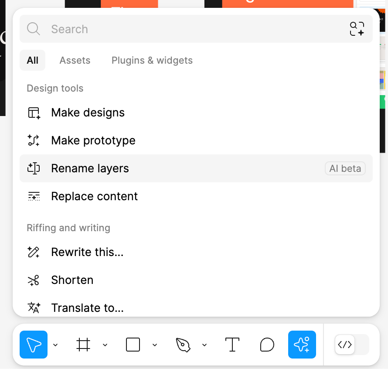Viewport: 388px width, 369px height.
Task: Toggle Dev Mode code switch
Action: pos(352,345)
